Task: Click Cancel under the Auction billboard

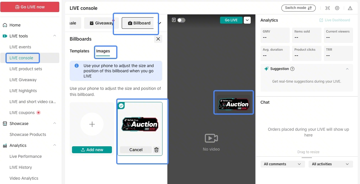Action: coord(136,150)
